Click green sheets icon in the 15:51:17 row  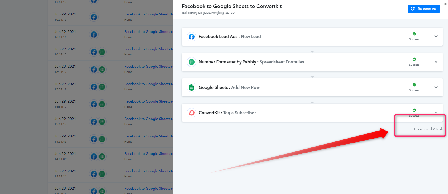pos(102,104)
